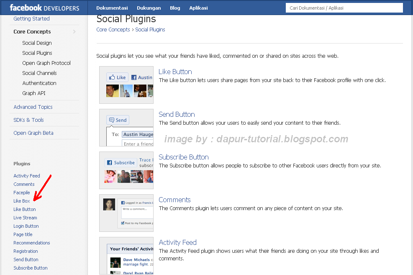Open Authentication in sidebar
Viewport: 413px width, 275px height.
[39, 83]
